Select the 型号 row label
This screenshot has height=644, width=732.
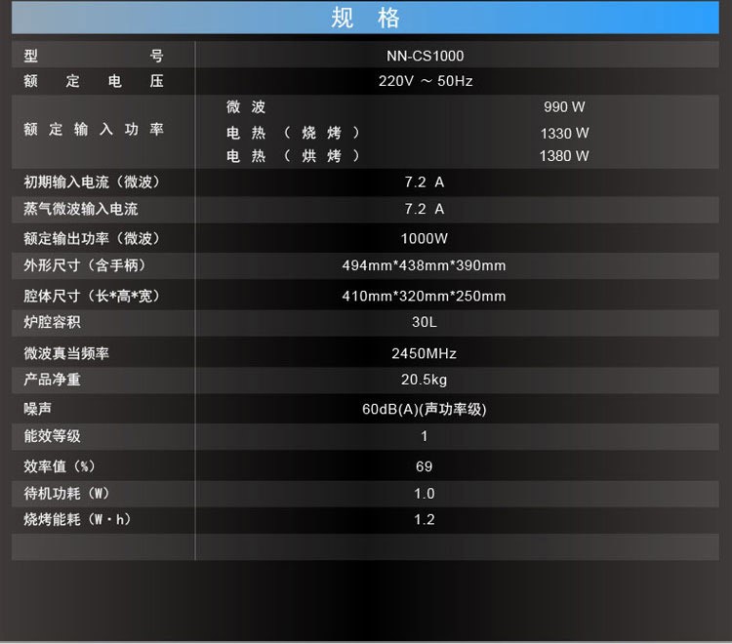pyautogui.click(x=94, y=56)
